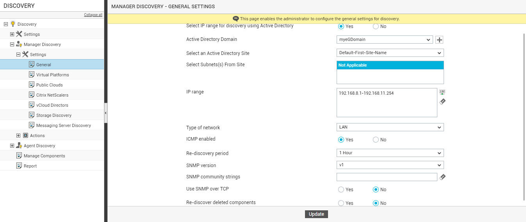The width and height of the screenshot is (526, 222).
Task: Click the Actions label in tree
Action: (x=37, y=136)
